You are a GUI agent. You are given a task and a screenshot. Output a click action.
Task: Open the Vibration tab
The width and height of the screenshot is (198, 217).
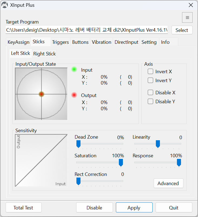[101, 42]
